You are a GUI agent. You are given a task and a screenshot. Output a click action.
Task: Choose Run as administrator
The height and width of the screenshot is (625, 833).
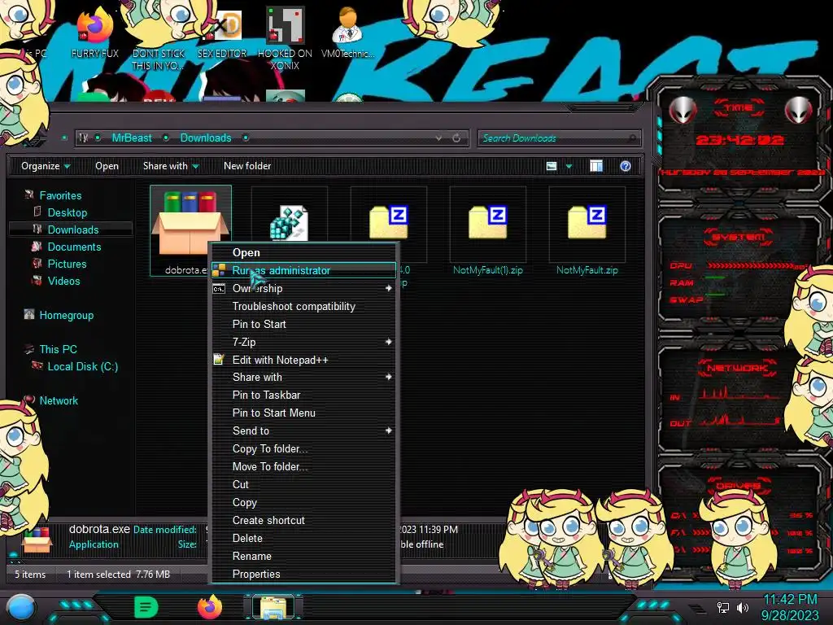(304, 270)
